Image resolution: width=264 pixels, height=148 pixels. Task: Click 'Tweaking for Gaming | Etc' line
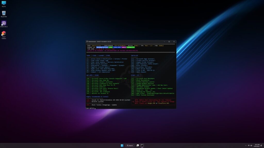click(x=143, y=92)
